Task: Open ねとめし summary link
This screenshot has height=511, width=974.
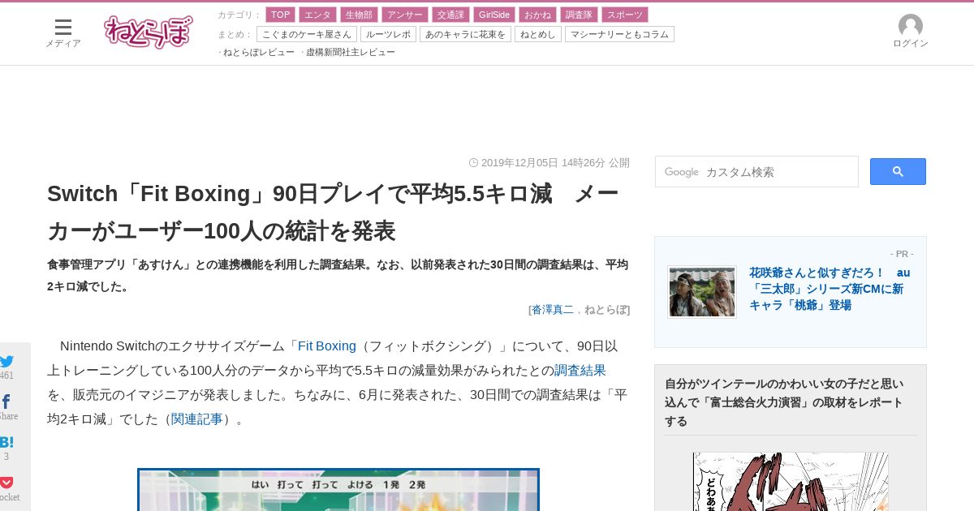Action: point(538,34)
